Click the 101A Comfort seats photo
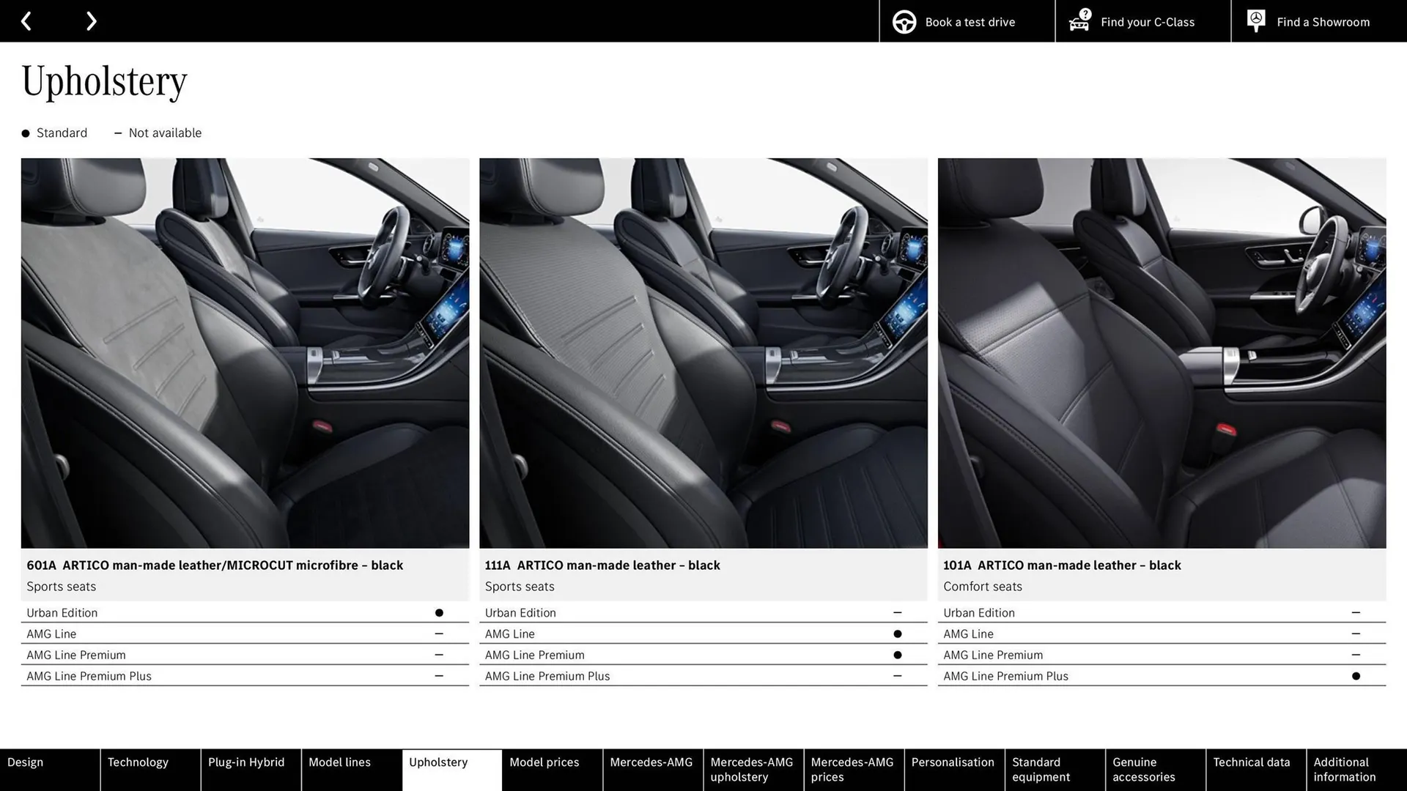Viewport: 1407px width, 791px height. click(1161, 353)
